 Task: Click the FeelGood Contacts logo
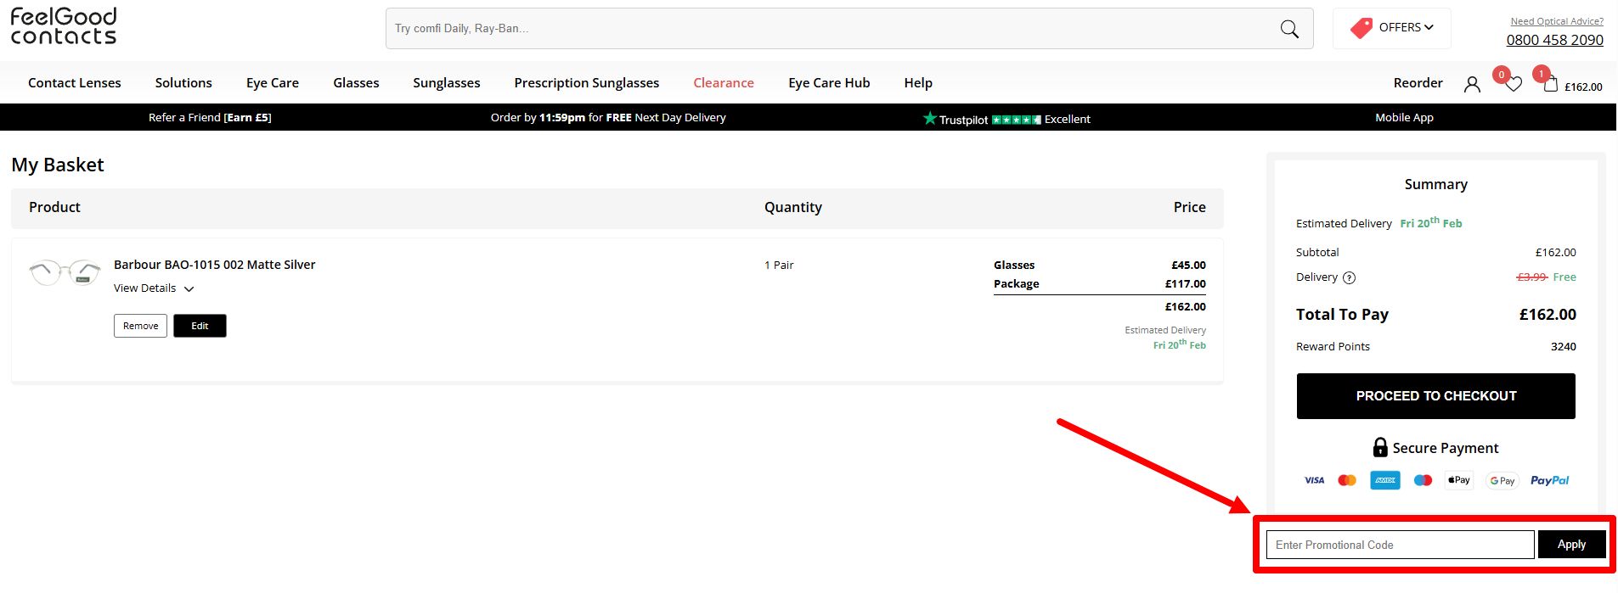pyautogui.click(x=64, y=27)
